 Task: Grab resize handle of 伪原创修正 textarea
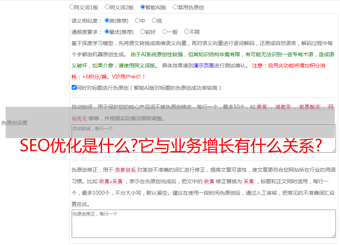(x=334, y=236)
